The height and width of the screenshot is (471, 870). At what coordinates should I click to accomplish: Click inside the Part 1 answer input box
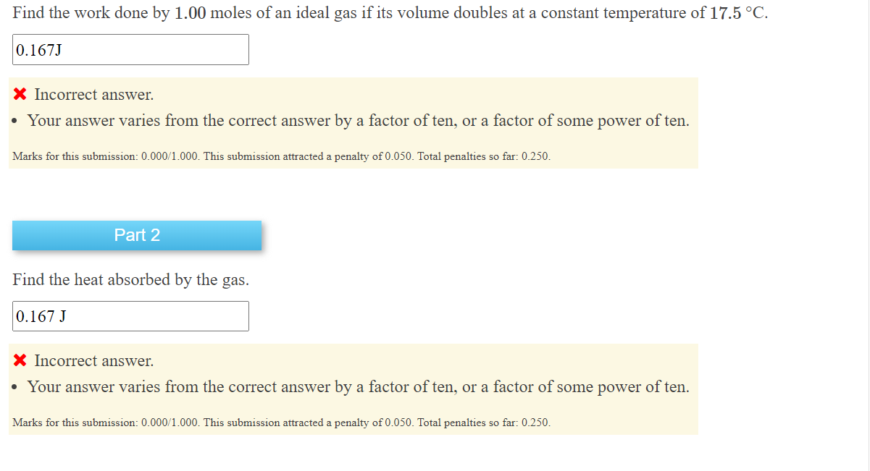pyautogui.click(x=130, y=49)
